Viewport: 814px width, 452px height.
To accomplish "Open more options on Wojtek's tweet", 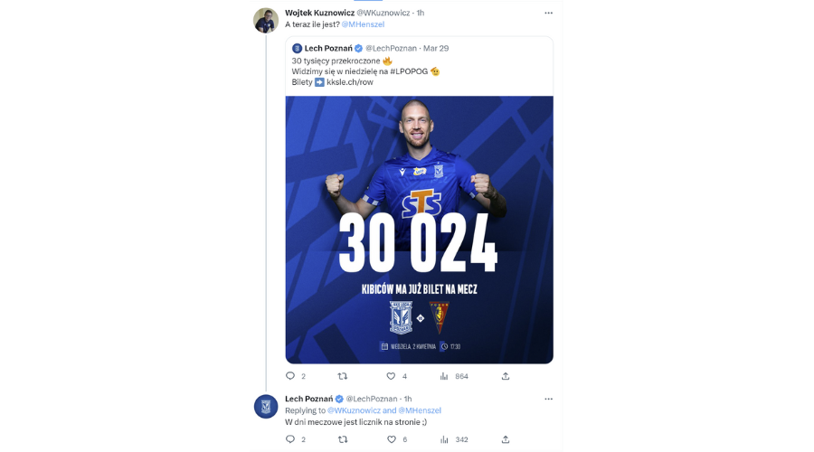I will pos(549,13).
